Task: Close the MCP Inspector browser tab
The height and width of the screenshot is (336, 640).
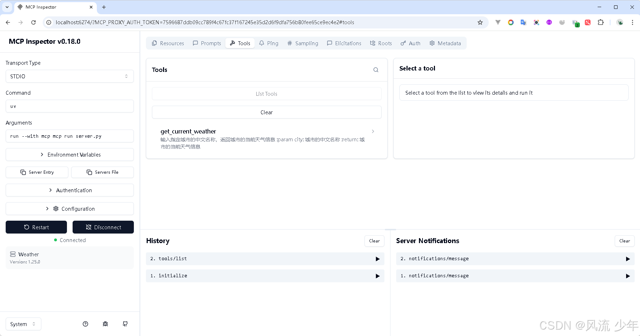Action: (91, 7)
